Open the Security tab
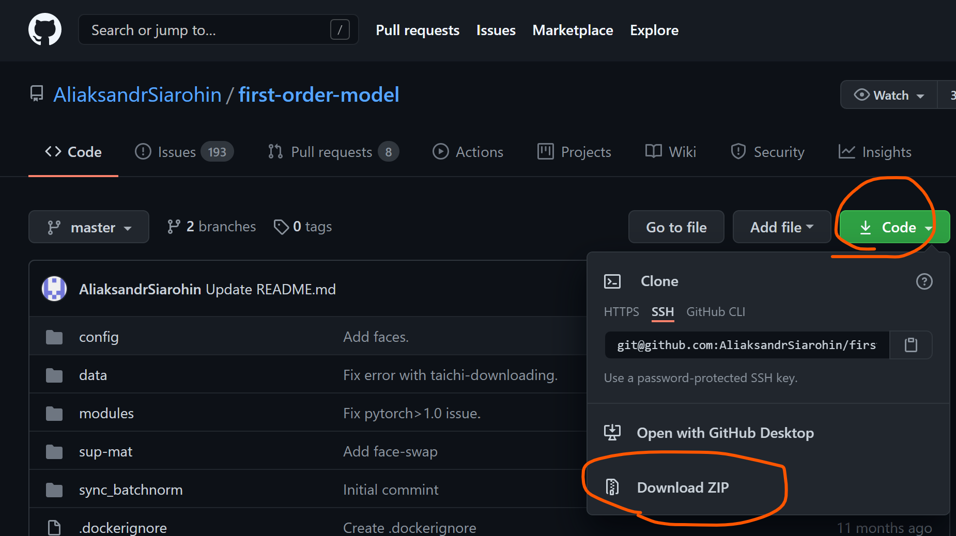The height and width of the screenshot is (536, 956). (767, 152)
